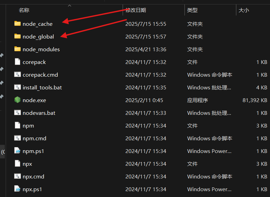This screenshot has width=270, height=197.
Task: Select the nodevars.bat batch icon
Action: coord(18,112)
